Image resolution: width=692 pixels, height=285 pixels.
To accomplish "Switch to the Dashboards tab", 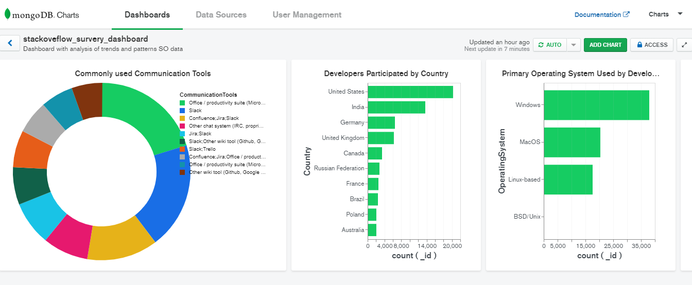I will (x=147, y=15).
